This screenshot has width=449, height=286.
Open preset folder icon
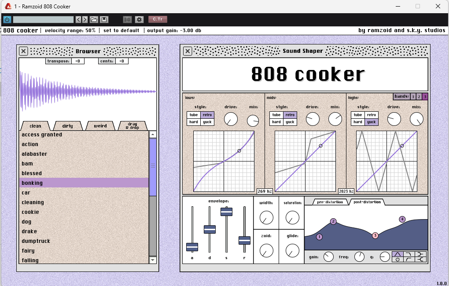click(94, 19)
